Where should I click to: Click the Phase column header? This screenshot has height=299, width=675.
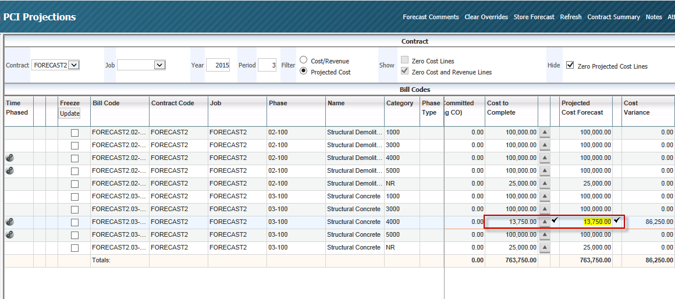(296, 111)
